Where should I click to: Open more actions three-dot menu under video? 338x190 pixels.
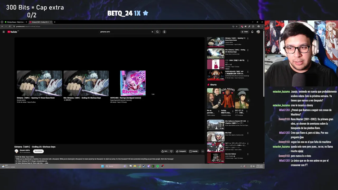coord(203,151)
